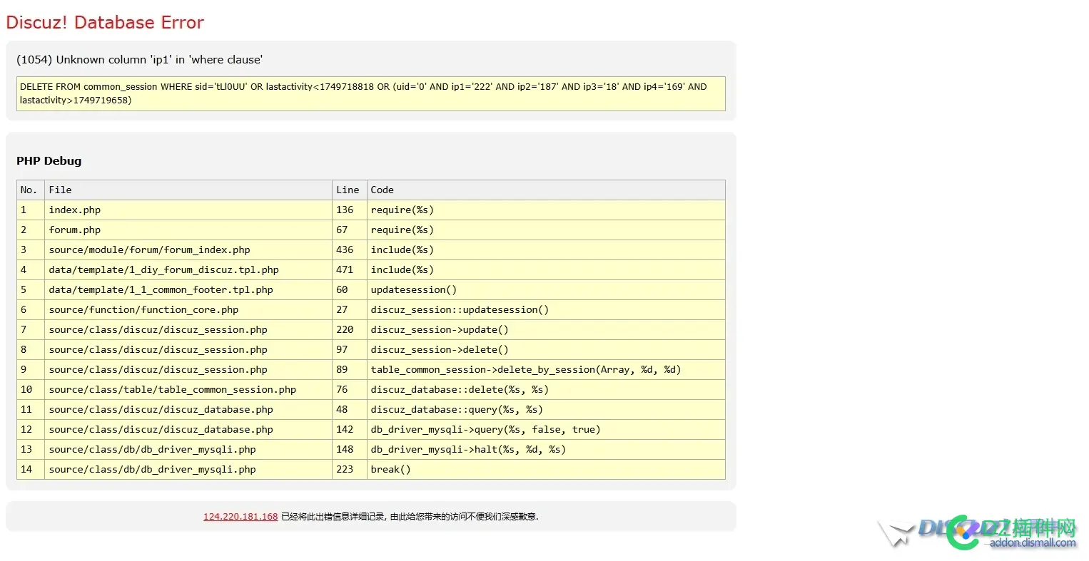Select the forum_index.php file path cell
The image size is (1089, 561).
point(149,250)
